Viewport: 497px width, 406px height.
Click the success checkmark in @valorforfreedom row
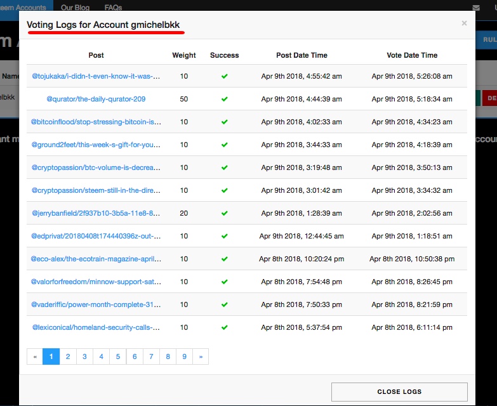(225, 282)
